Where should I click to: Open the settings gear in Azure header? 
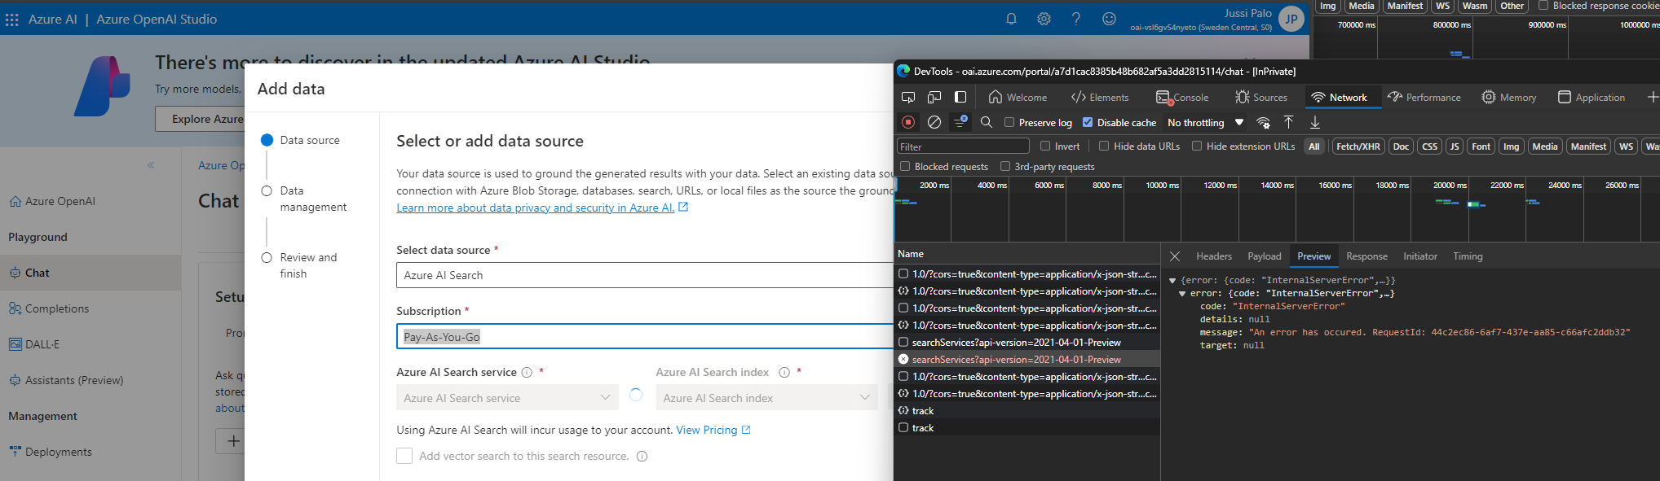tap(1044, 19)
